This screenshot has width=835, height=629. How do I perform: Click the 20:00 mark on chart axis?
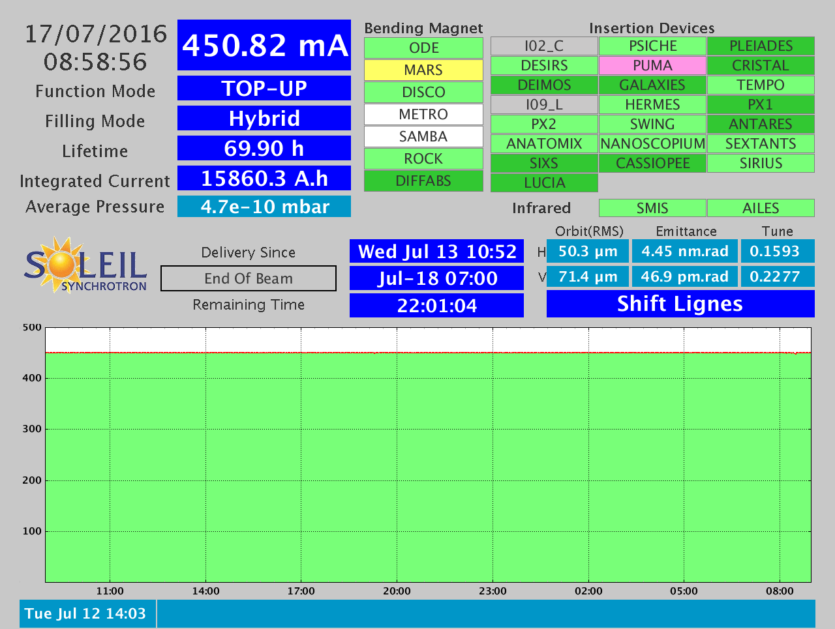point(397,591)
